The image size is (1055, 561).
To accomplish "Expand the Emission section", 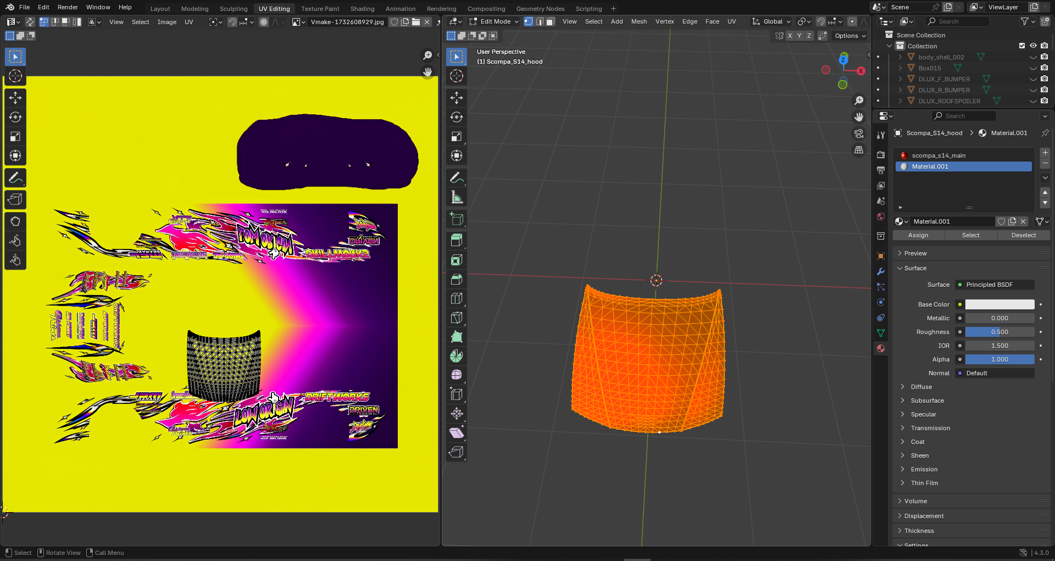I will click(924, 469).
